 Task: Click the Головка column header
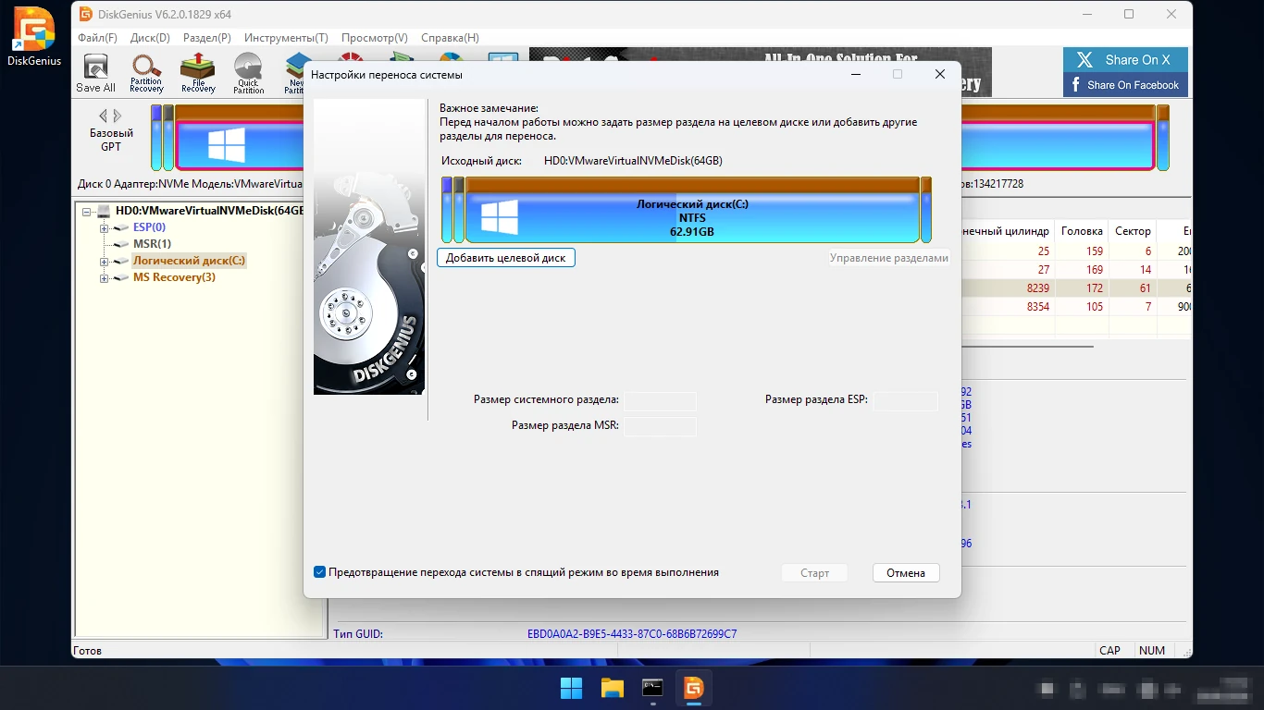click(1082, 231)
